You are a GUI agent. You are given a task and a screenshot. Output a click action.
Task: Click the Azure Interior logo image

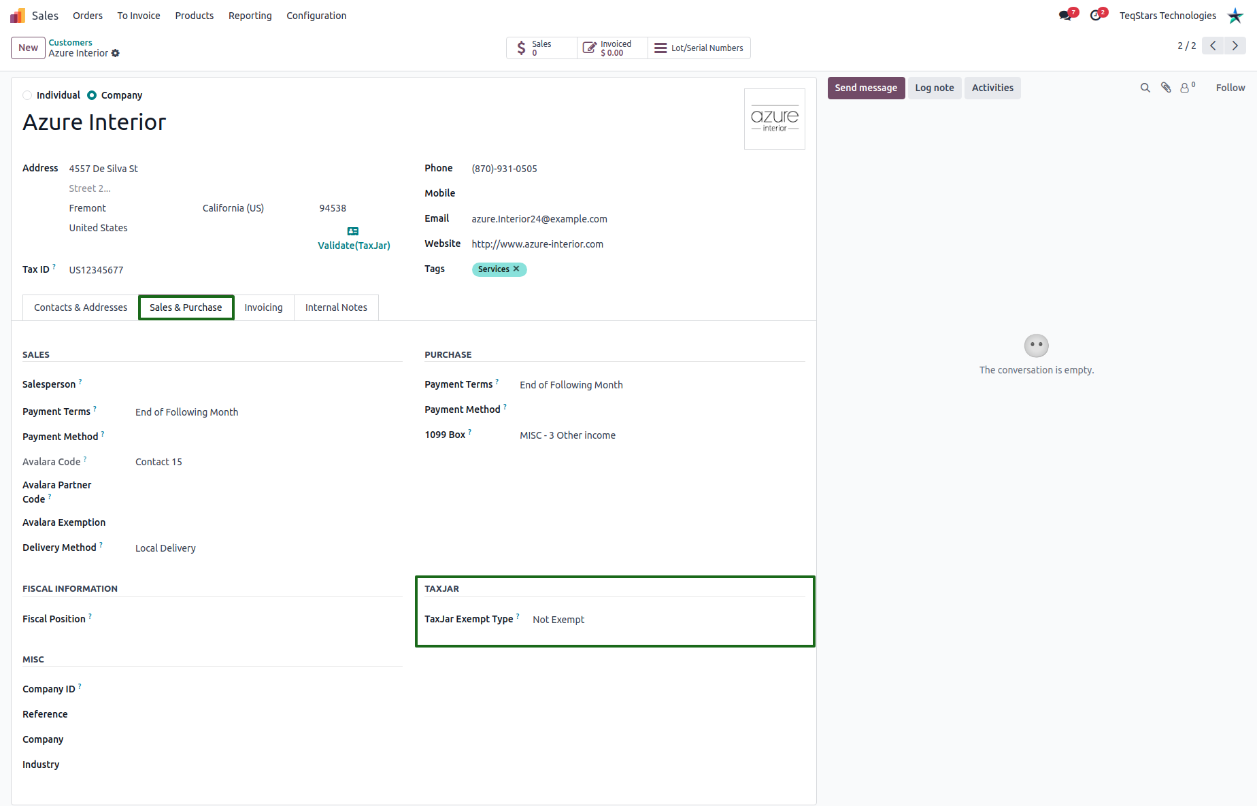point(775,119)
